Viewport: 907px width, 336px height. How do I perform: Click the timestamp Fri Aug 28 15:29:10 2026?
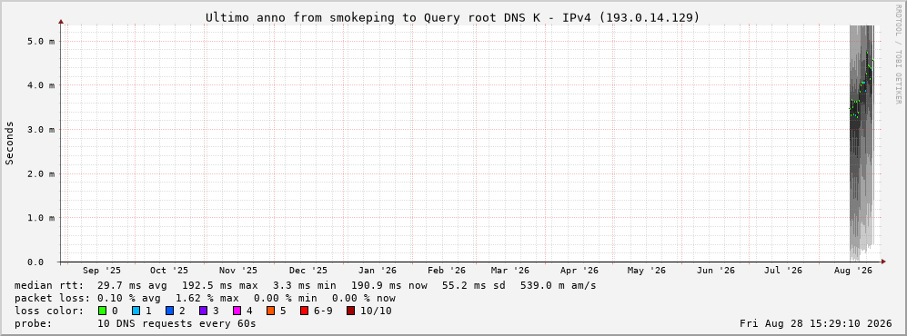coord(816,323)
